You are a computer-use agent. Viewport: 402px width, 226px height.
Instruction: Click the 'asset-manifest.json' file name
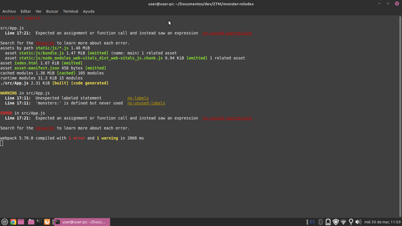pos(37,68)
